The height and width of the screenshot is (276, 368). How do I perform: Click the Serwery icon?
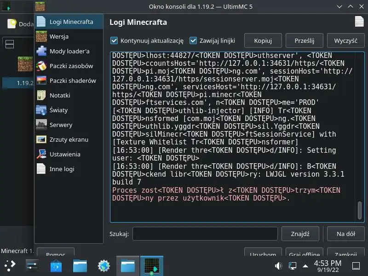pyautogui.click(x=41, y=125)
